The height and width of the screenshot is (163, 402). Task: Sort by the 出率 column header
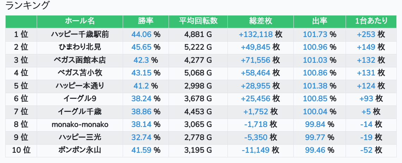pos(319,21)
